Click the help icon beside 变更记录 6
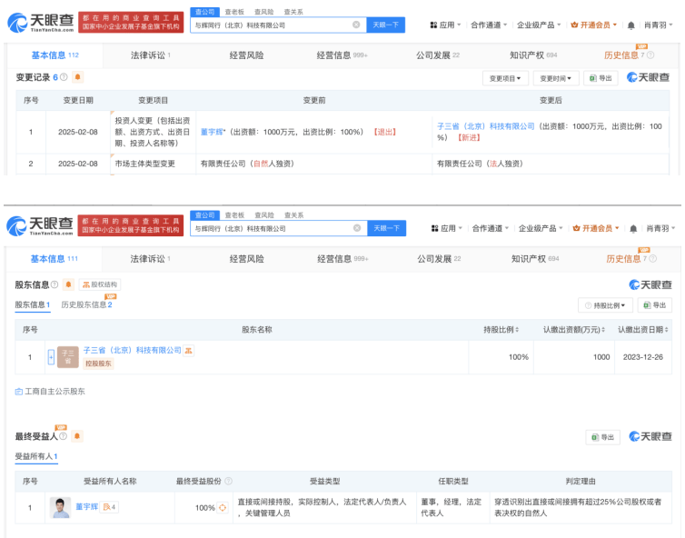The image size is (685, 538). coord(64,77)
